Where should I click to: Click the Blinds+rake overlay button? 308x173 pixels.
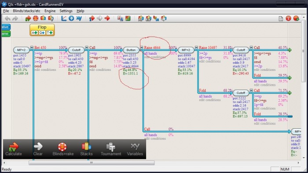click(63, 149)
